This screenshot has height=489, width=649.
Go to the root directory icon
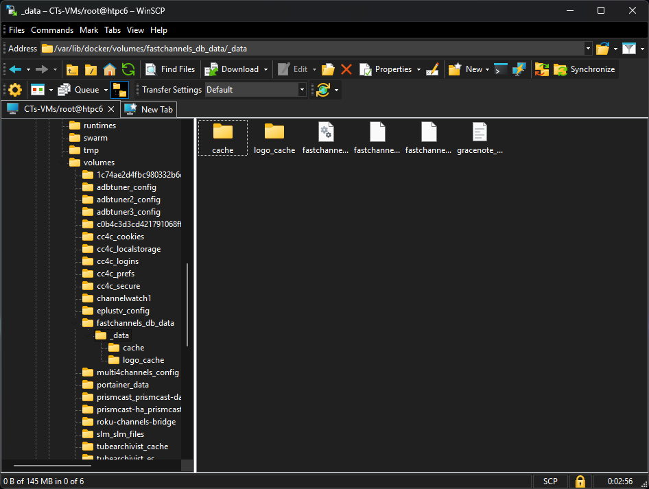(x=91, y=69)
